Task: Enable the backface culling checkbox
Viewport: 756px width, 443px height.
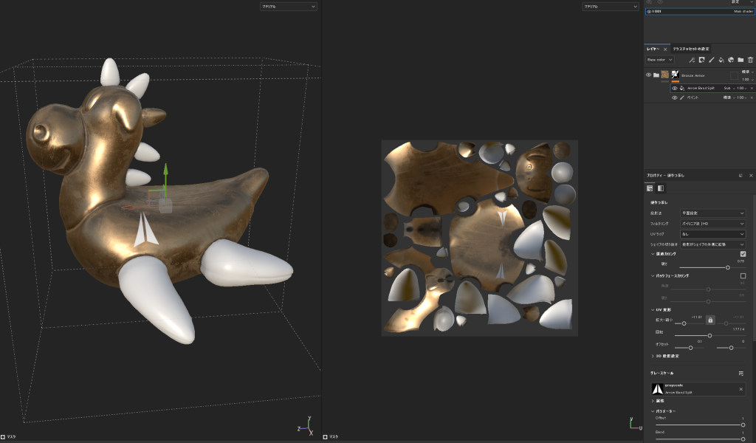Action: point(743,275)
